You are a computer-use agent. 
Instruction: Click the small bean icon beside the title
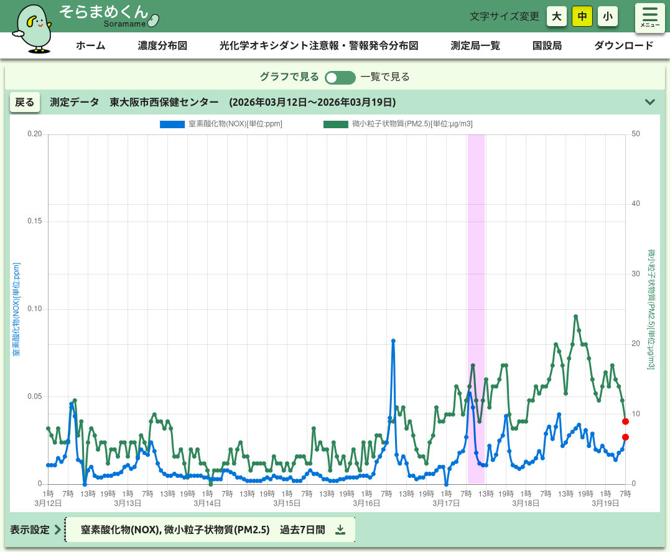tap(154, 20)
